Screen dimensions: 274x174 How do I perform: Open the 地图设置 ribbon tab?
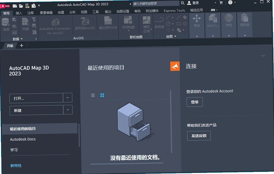(123, 11)
